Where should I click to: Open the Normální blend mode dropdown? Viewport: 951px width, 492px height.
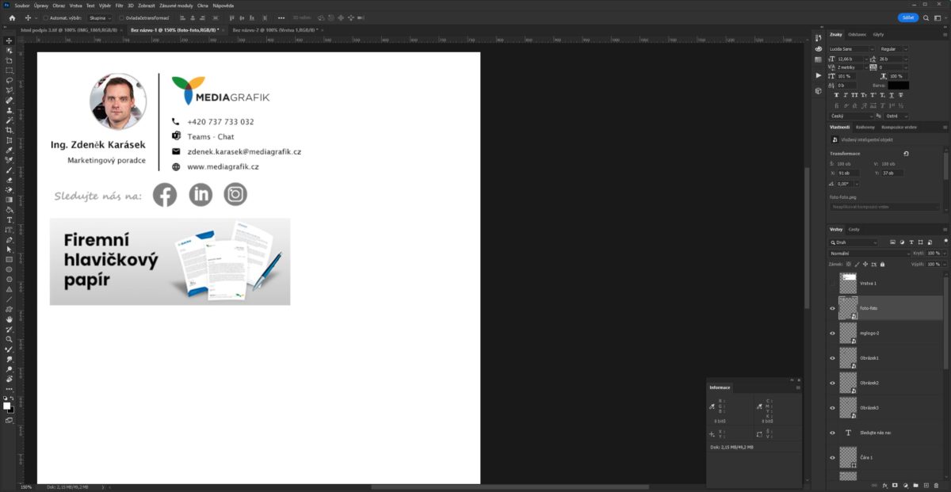(x=870, y=254)
